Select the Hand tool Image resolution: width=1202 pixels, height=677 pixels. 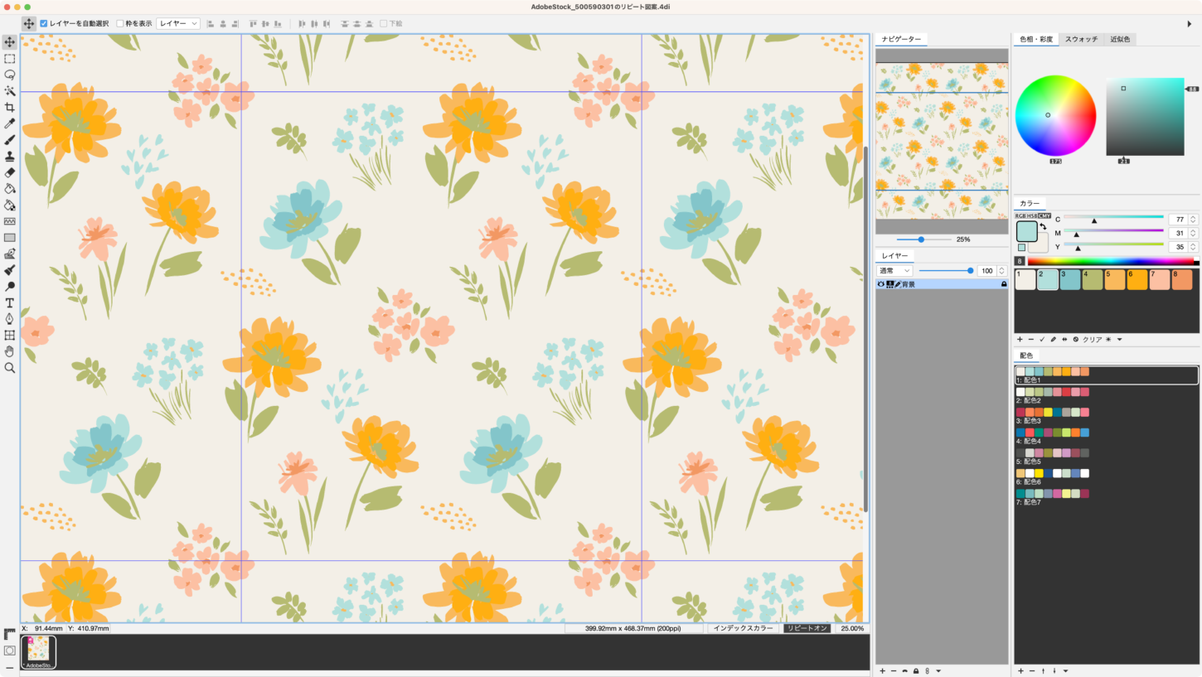[10, 351]
